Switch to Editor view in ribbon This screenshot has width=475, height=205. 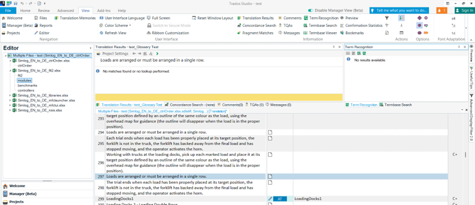[42, 33]
